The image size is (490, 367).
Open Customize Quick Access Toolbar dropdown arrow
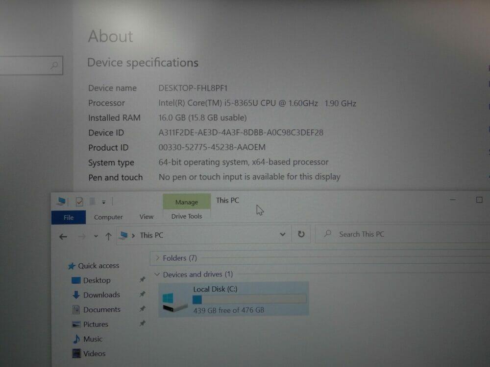click(104, 202)
